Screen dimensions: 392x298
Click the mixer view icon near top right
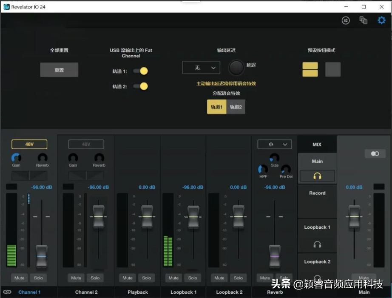pos(346,20)
